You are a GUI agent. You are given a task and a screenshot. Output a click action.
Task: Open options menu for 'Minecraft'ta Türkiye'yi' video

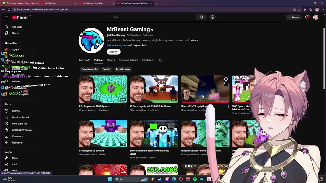pyautogui.click(x=228, y=106)
